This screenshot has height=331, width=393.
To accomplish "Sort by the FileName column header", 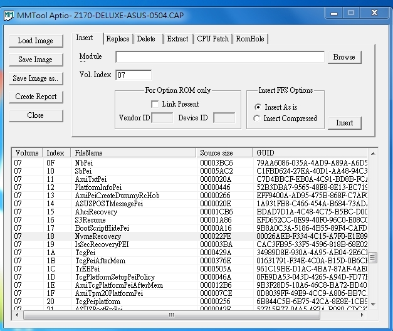I will coord(133,153).
